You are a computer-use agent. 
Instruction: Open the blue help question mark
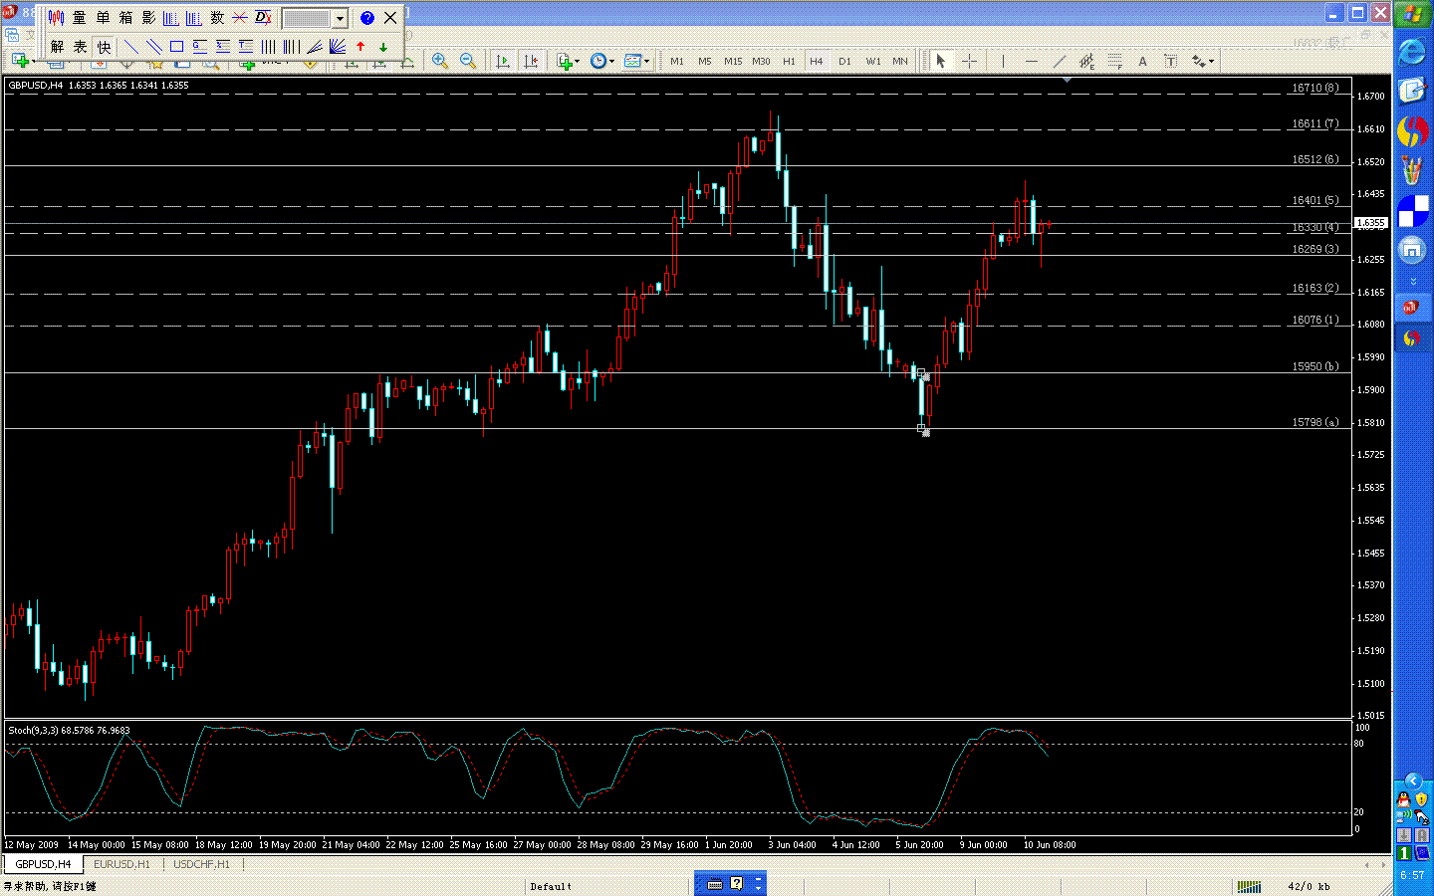point(366,18)
